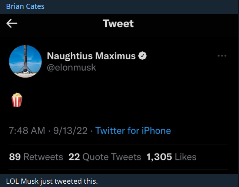Click the divider line above tweet stats
239x187 pixels.
[119, 144]
